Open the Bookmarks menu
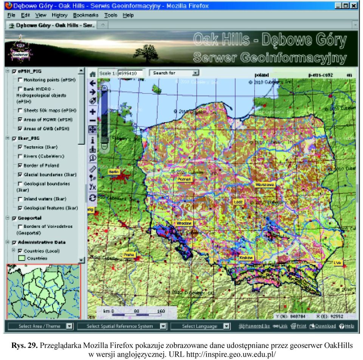The width and height of the screenshot is (363, 360). point(86,15)
